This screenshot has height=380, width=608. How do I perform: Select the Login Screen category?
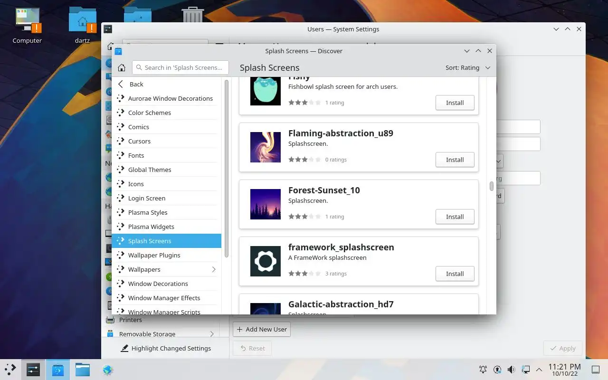click(x=167, y=198)
